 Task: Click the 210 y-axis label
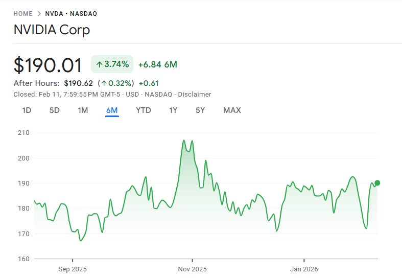[23, 133]
